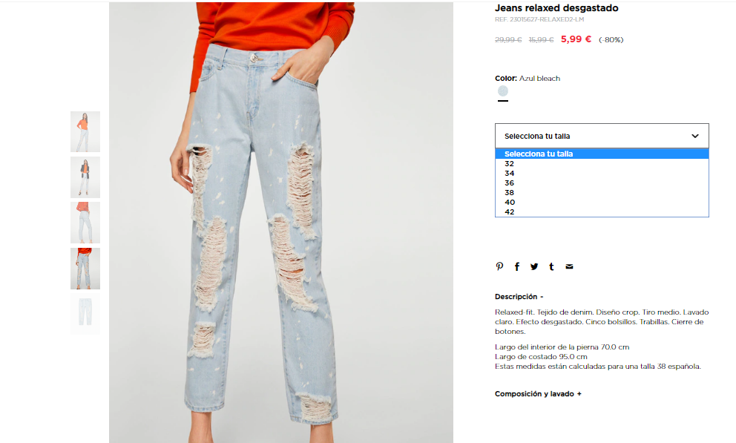Share product by email envelope icon
This screenshot has height=443, width=736.
pos(569,266)
